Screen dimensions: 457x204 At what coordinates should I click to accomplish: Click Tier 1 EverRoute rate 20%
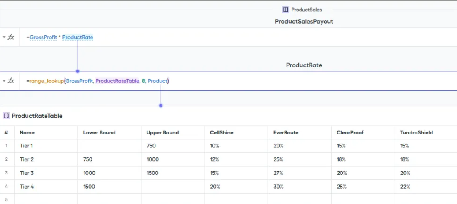tap(300, 146)
